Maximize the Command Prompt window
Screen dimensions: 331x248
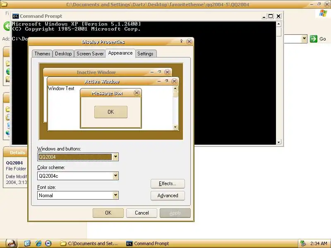click(x=271, y=16)
